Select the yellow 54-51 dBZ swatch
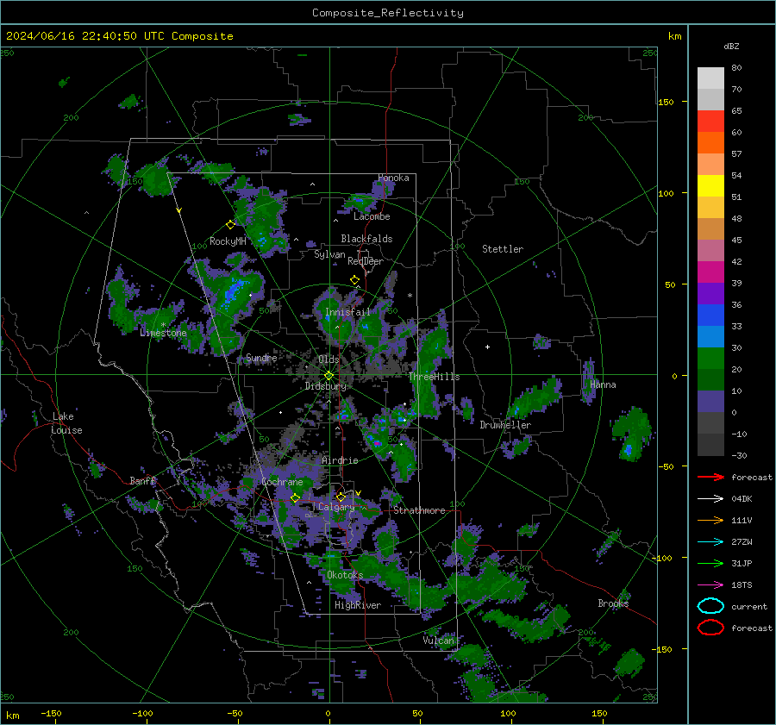The image size is (776, 725). (710, 185)
